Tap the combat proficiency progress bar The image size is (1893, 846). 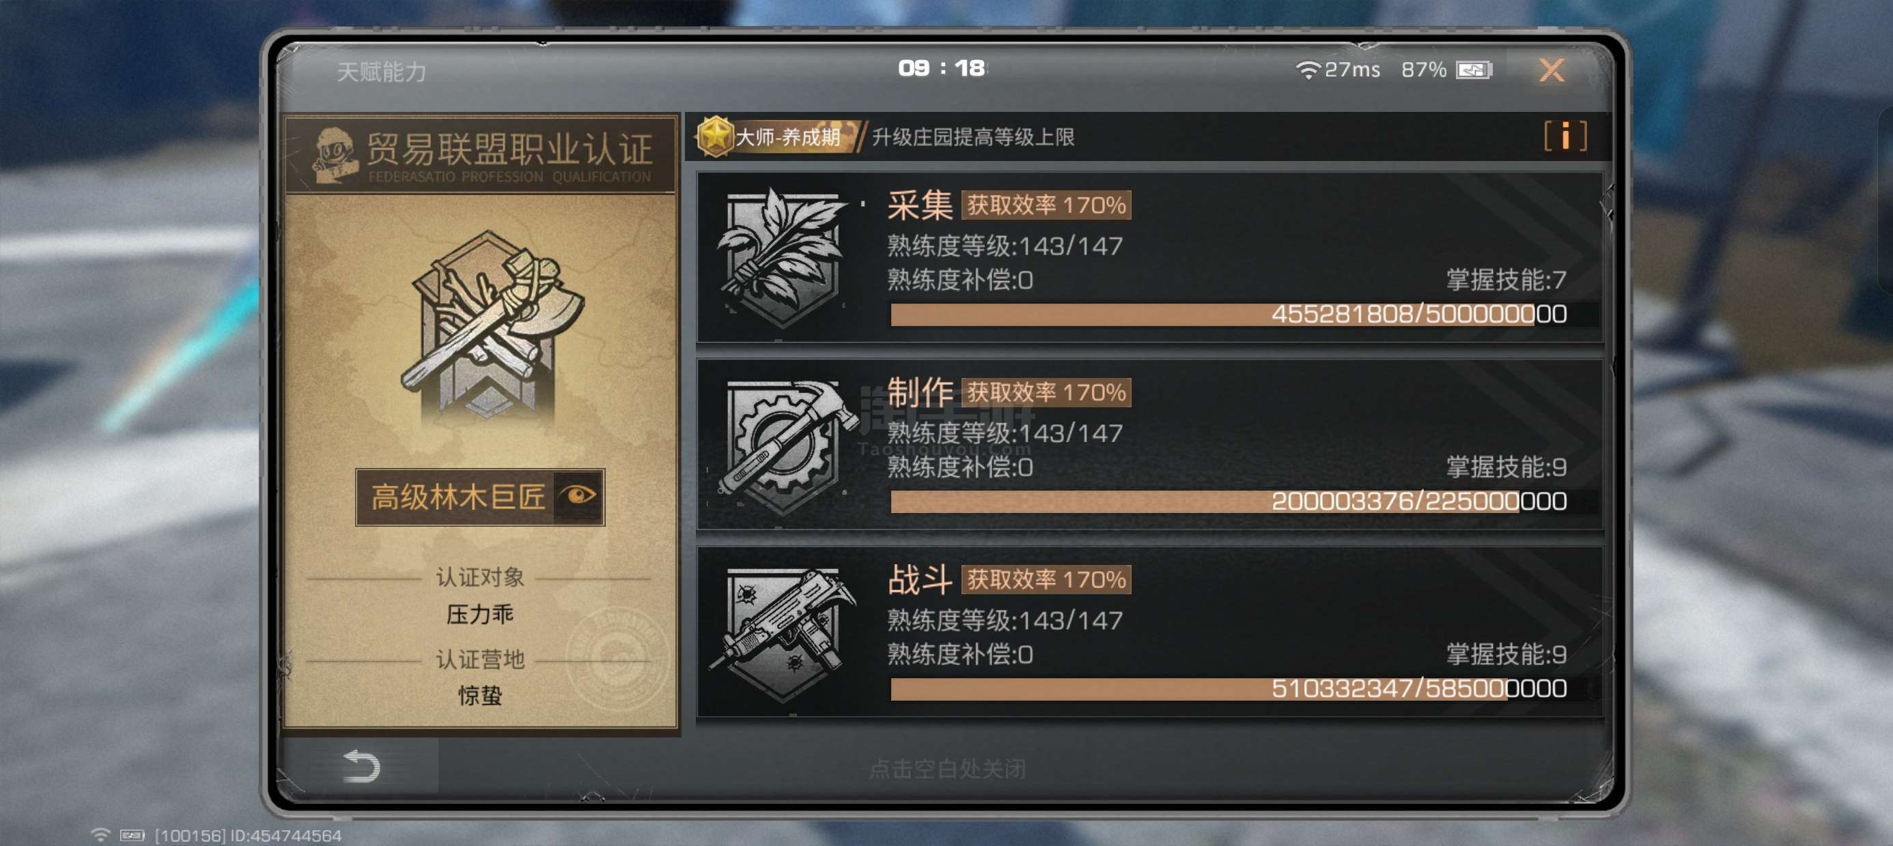coord(1244,689)
